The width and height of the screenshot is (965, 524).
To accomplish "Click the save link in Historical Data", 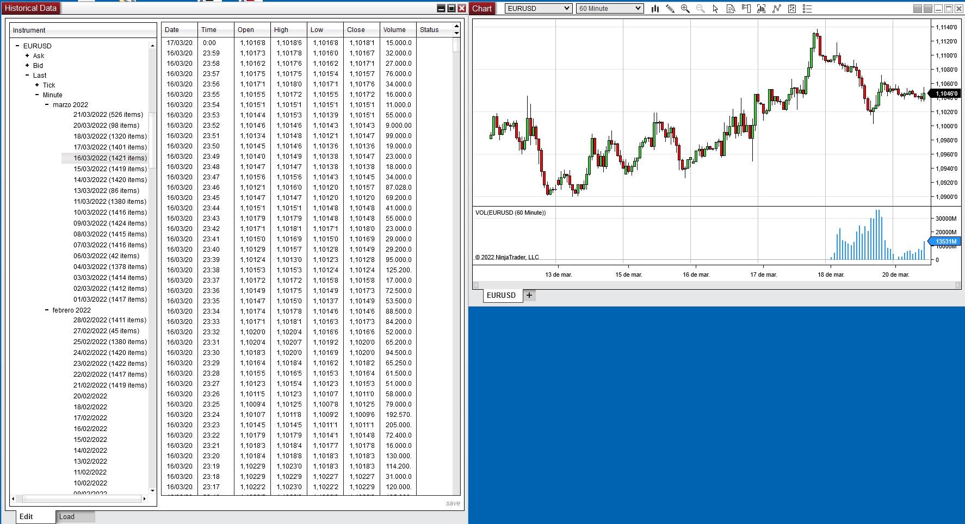I will [453, 503].
